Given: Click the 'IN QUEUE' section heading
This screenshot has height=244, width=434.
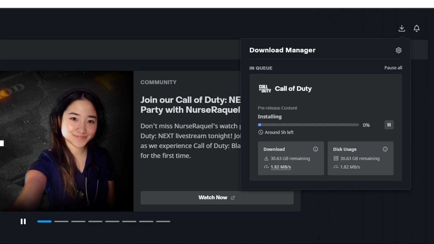Looking at the screenshot, I should pyautogui.click(x=261, y=68).
